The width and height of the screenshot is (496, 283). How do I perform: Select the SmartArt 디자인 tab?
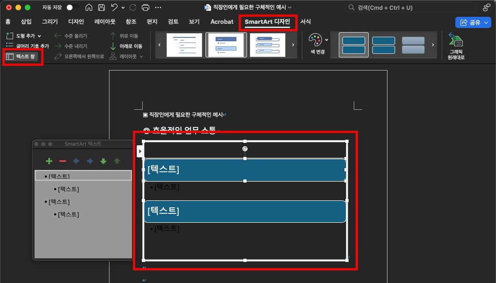267,22
